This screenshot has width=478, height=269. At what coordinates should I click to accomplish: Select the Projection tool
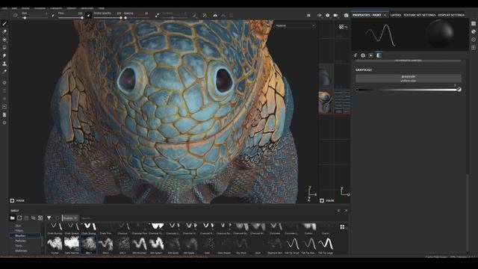click(x=4, y=40)
